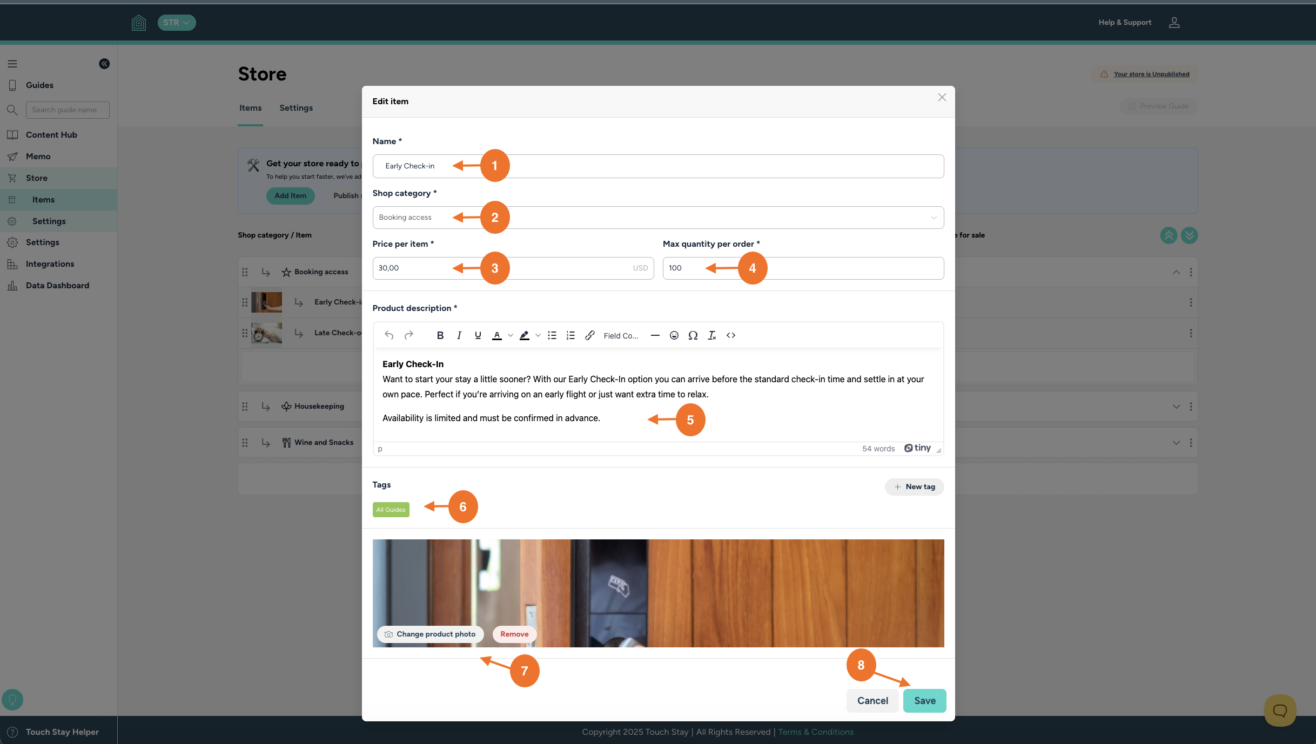Open the Shop category dropdown
The height and width of the screenshot is (744, 1316).
coord(657,218)
